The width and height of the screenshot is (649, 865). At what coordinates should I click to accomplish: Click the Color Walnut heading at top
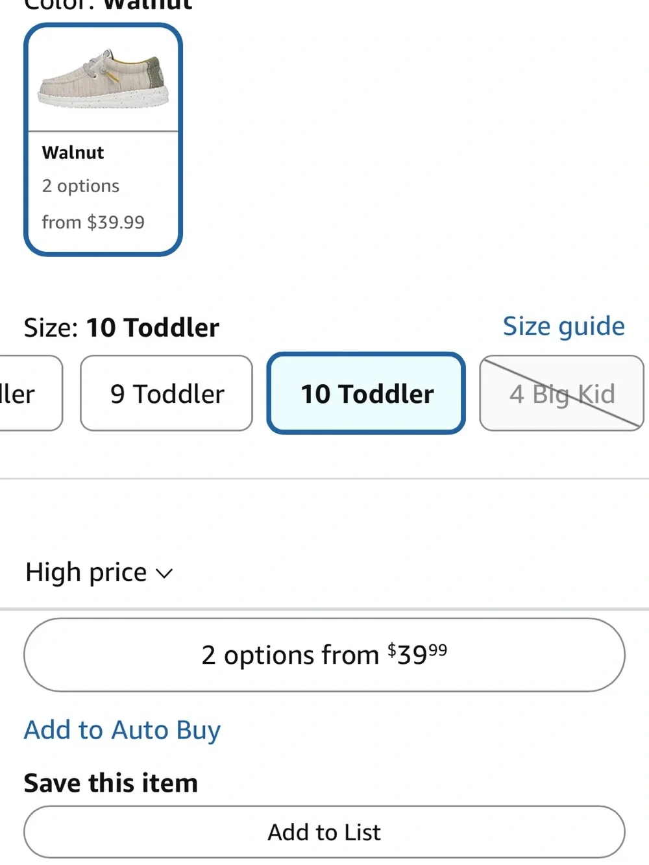pyautogui.click(x=108, y=5)
